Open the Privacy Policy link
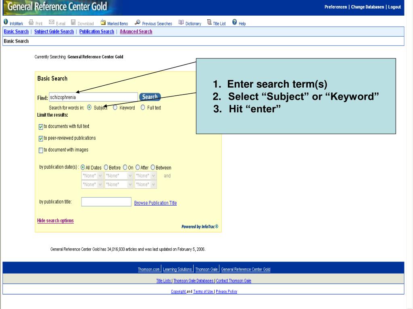The image size is (413, 309). [227, 291]
